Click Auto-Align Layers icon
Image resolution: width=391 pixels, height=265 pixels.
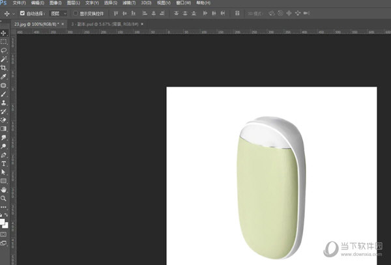237,13
